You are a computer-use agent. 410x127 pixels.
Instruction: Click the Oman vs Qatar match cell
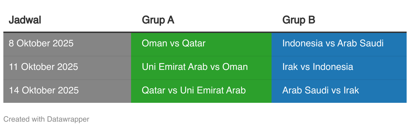pos(201,44)
